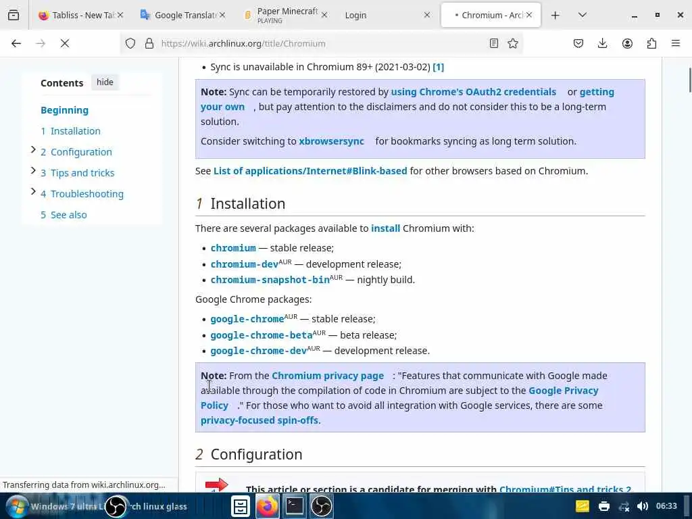This screenshot has width=692, height=519.
Task: Open chromium-snapshot-bin package link
Action: click(x=270, y=280)
